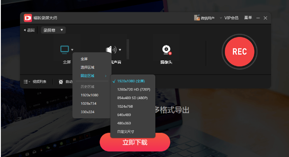Start recording with the REC button

240,51
